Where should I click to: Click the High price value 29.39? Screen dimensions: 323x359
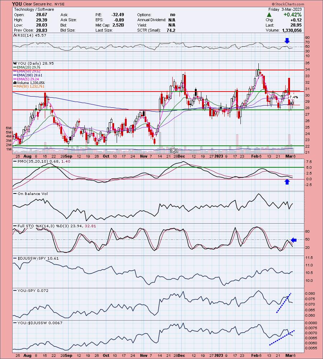41,20
